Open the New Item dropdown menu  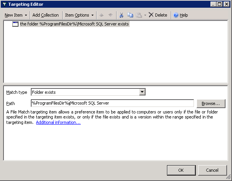pos(16,15)
